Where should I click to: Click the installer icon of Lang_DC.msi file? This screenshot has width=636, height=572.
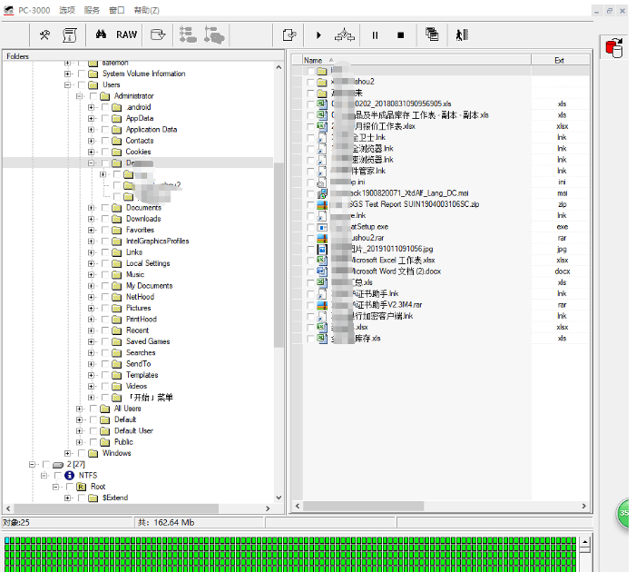322,193
